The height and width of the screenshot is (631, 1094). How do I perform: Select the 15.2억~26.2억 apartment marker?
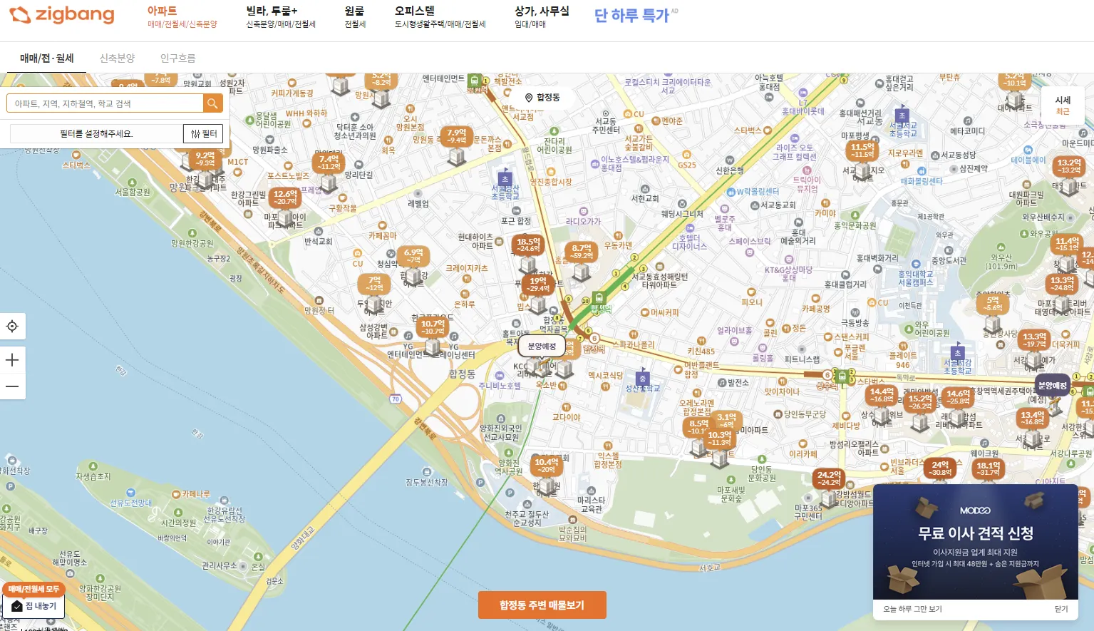click(x=920, y=401)
